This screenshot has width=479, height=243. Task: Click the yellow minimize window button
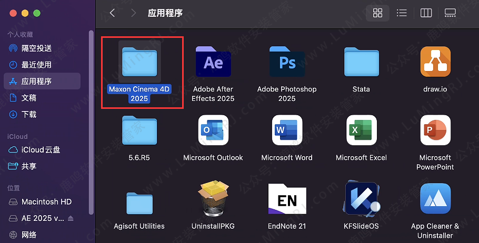pos(25,13)
